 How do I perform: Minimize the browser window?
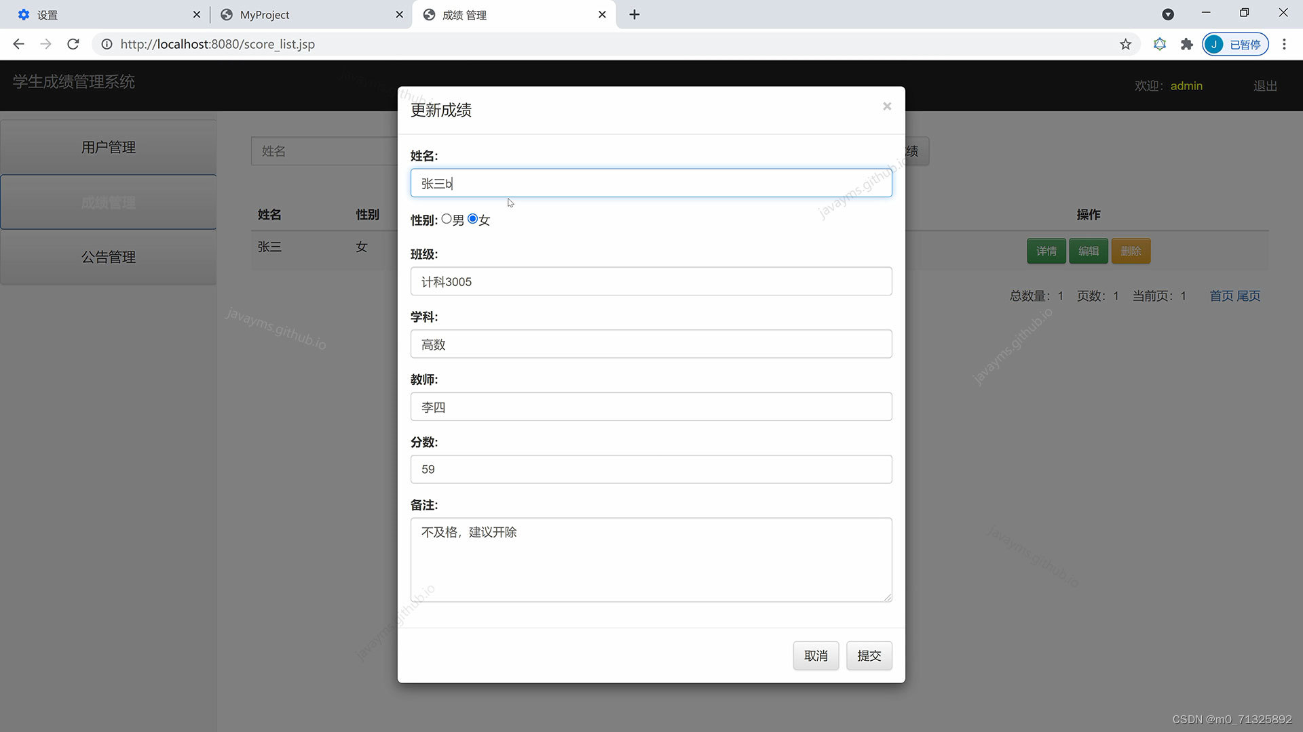click(x=1206, y=13)
